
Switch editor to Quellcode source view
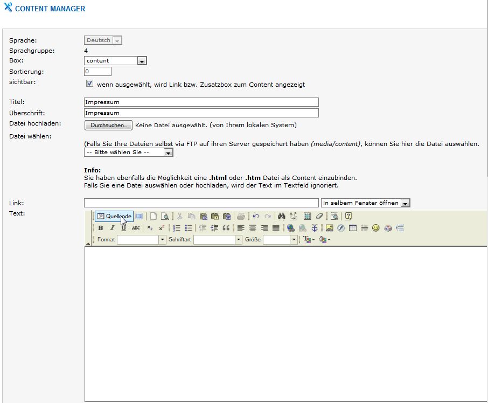[x=114, y=216]
